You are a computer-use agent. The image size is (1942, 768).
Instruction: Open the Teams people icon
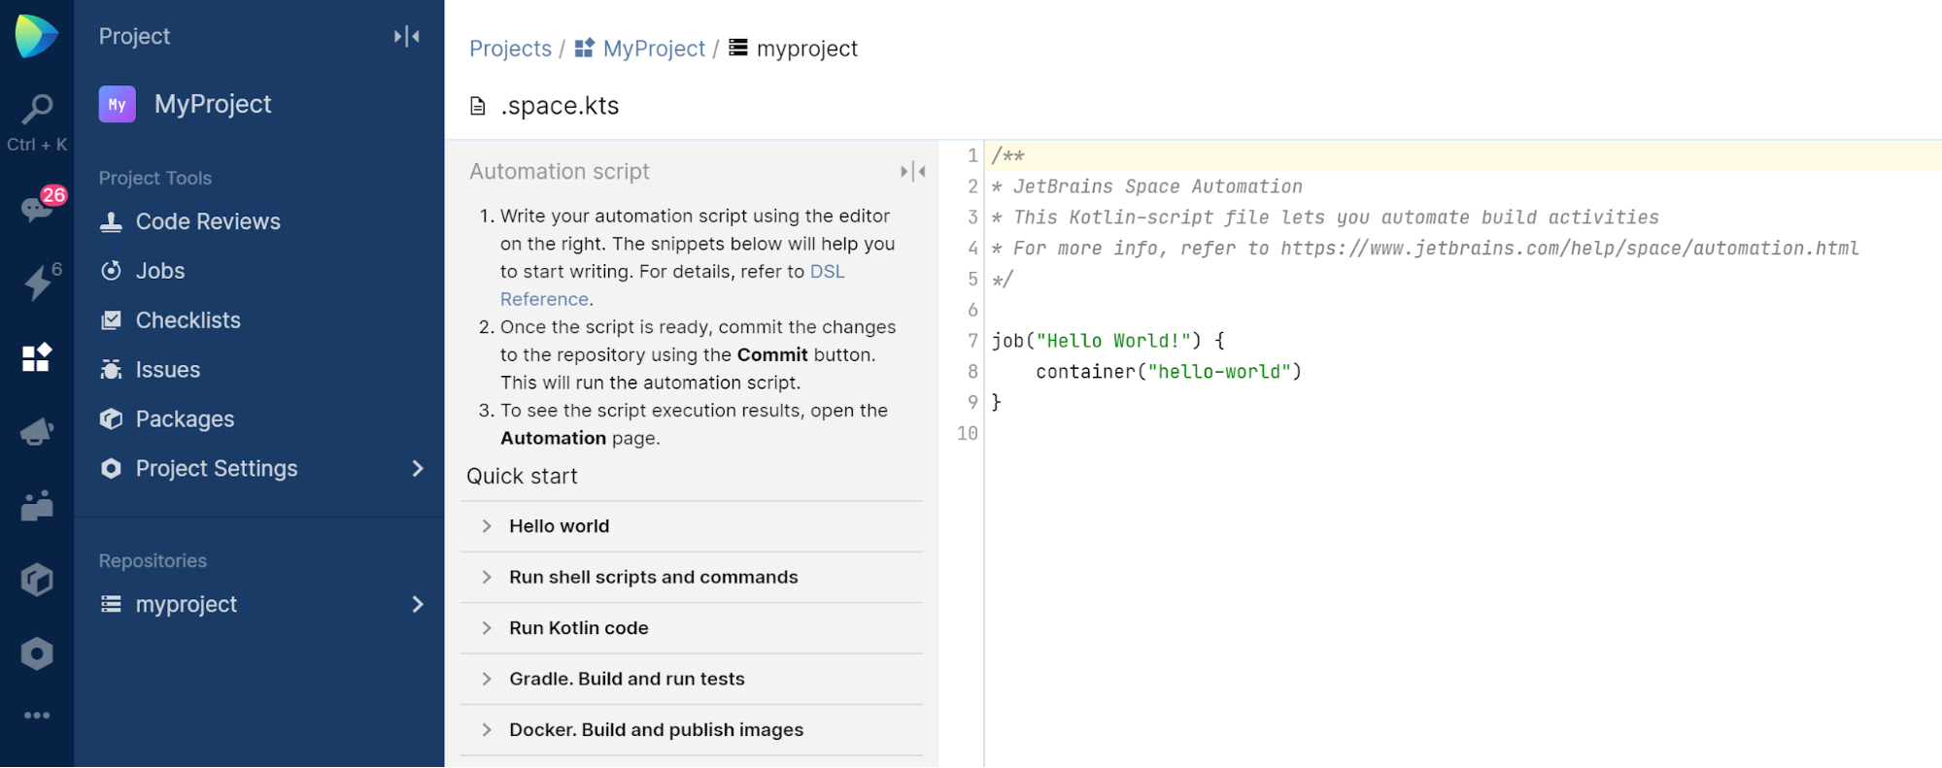(x=37, y=506)
